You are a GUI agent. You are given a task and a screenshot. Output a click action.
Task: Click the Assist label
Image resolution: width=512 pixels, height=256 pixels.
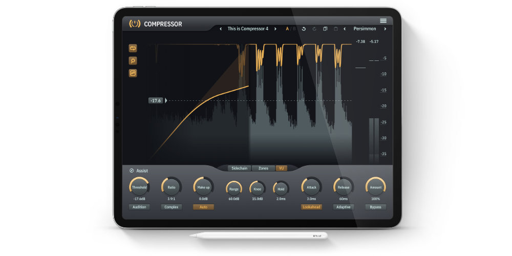pos(142,171)
